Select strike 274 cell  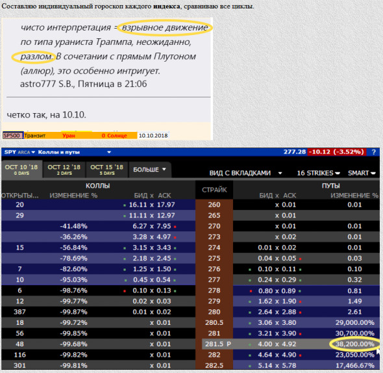pyautogui.click(x=214, y=248)
